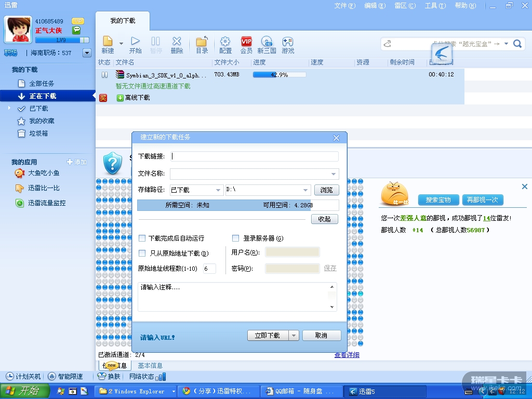The width and height of the screenshot is (532, 399).
Task: Switch to the 我的下载 tab
Action: pyautogui.click(x=123, y=21)
